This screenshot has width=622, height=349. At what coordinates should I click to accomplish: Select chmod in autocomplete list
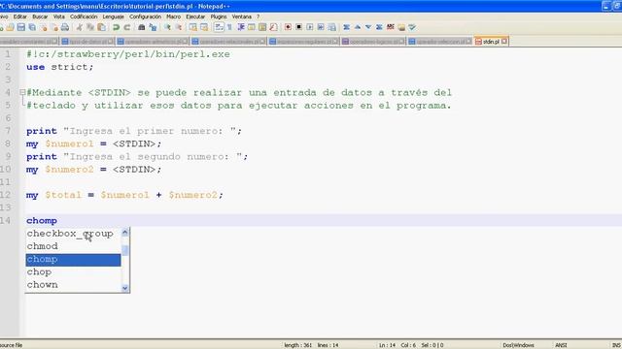[73, 246]
